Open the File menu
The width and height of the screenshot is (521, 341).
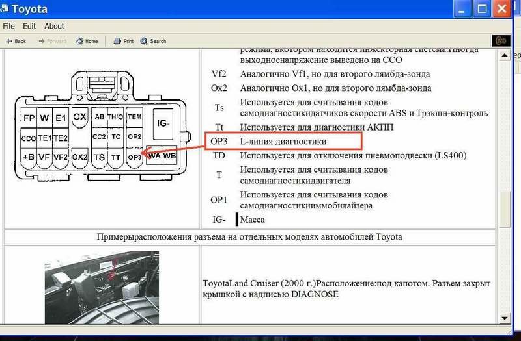coord(8,26)
